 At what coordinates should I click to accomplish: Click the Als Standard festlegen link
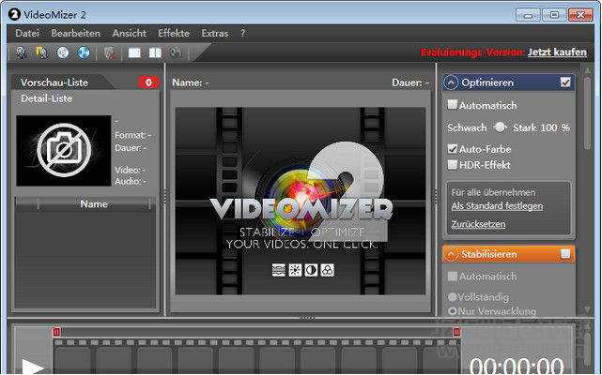497,206
